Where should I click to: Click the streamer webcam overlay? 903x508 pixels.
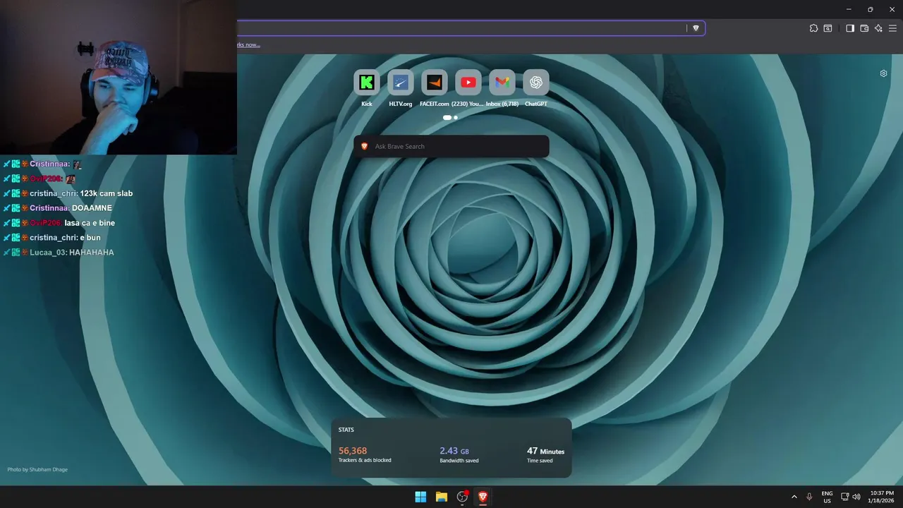tap(119, 77)
